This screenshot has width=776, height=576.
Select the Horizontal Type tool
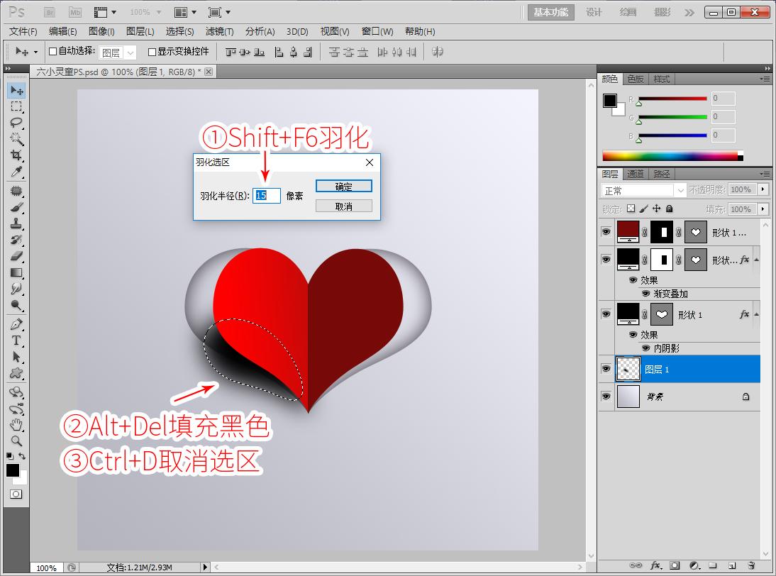pyautogui.click(x=16, y=340)
